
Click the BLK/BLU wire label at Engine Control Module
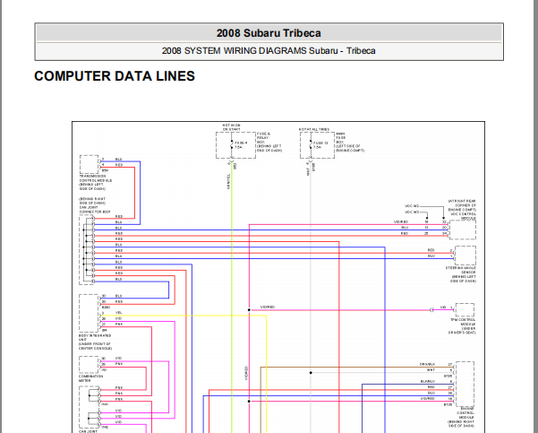click(428, 382)
